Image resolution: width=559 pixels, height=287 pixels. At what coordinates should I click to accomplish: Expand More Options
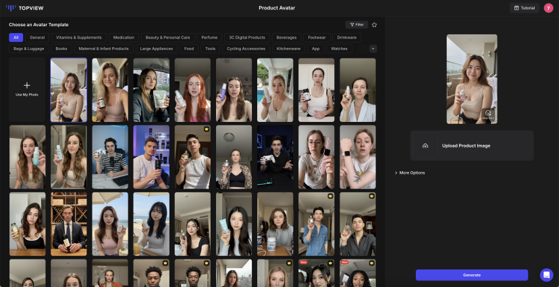[x=410, y=173]
